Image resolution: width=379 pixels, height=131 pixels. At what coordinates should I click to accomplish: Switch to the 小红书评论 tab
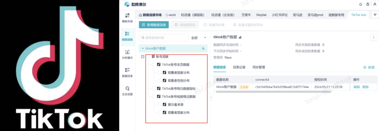tap(280, 15)
